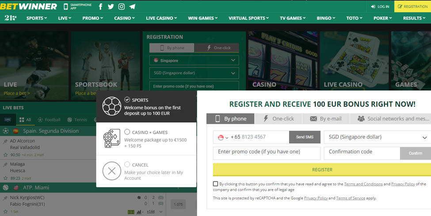431x216 pixels.
Task: Click the large form promo code field
Action: (x=267, y=153)
